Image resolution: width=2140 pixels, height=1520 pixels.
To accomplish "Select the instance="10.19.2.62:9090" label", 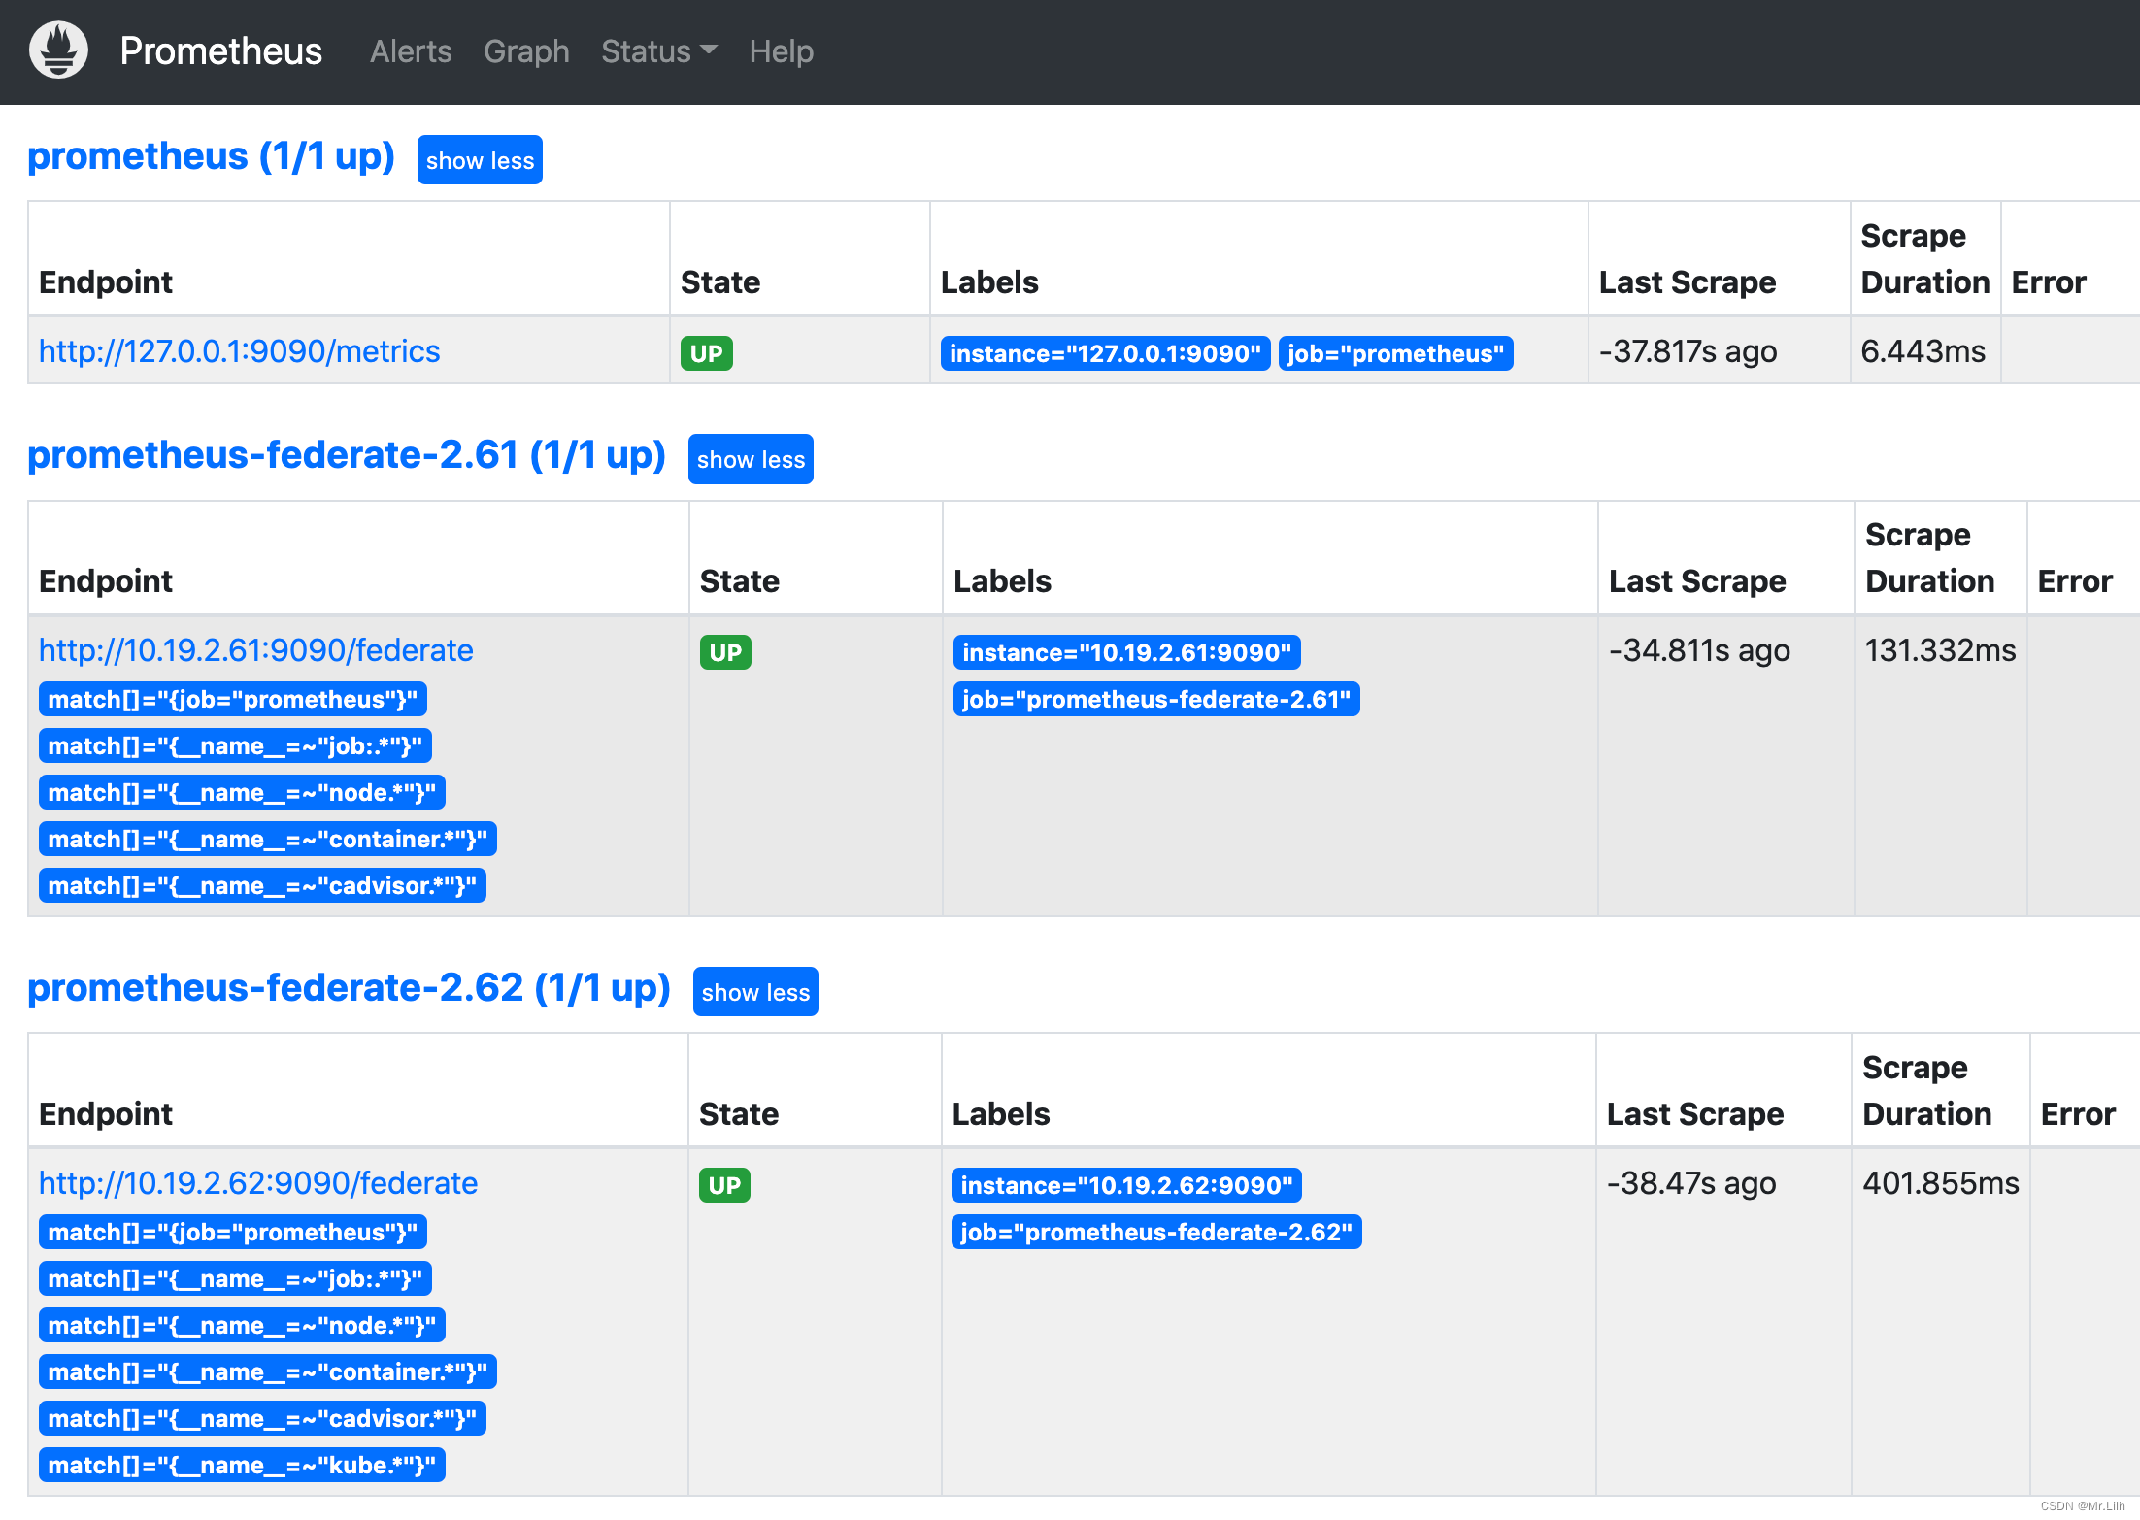I will point(1126,1185).
